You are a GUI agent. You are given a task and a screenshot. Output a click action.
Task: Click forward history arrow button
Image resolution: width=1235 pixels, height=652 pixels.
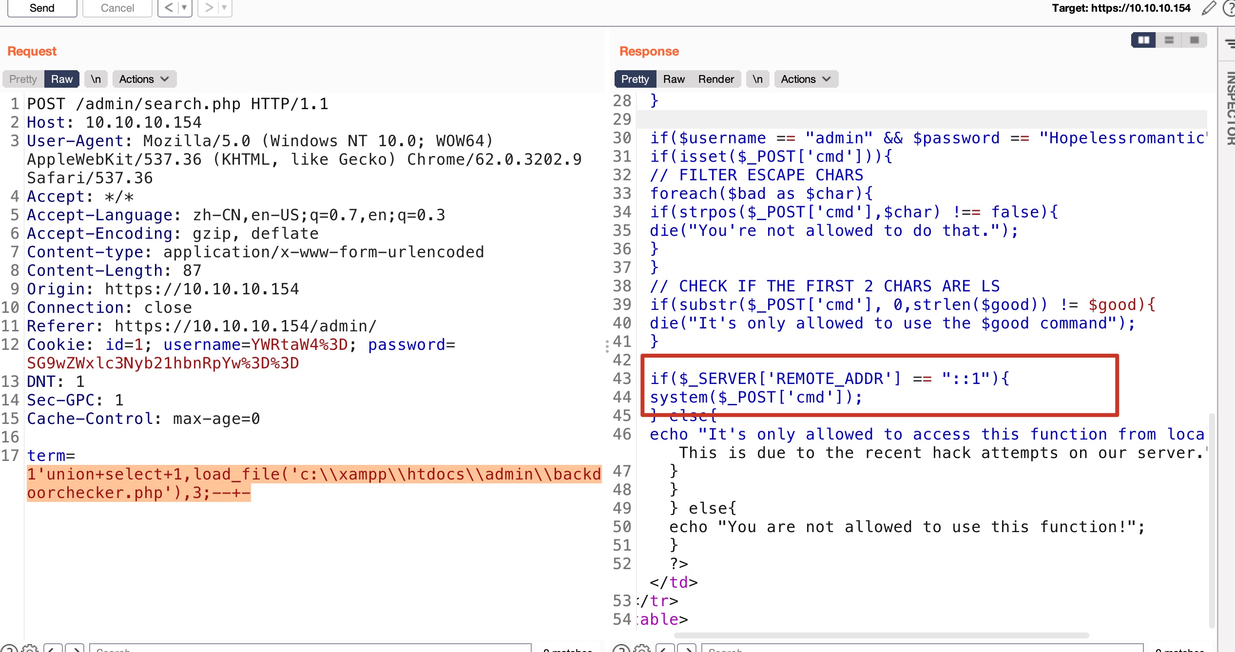click(x=209, y=8)
